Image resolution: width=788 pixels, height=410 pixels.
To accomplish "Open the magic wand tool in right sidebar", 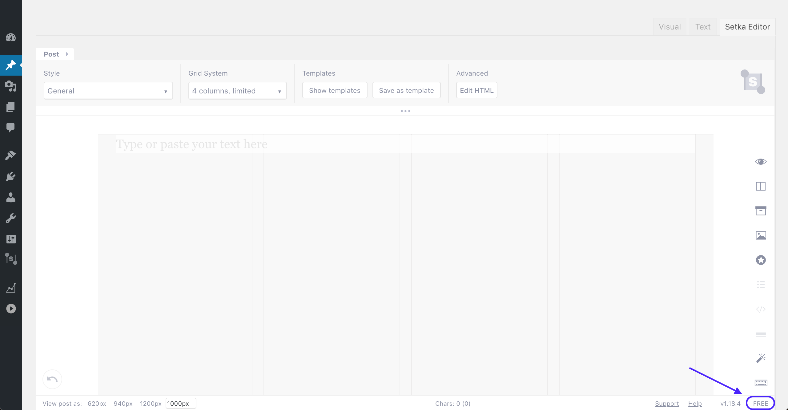I will tap(761, 357).
